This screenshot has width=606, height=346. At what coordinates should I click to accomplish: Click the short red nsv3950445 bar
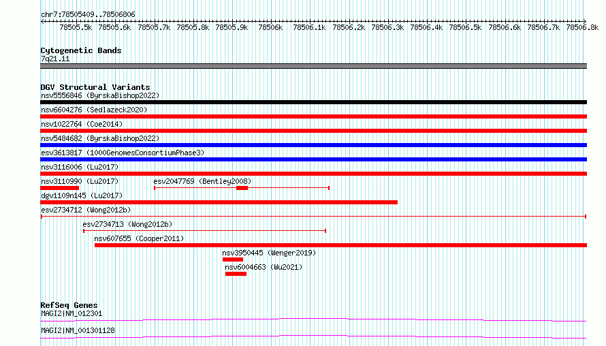(x=233, y=259)
